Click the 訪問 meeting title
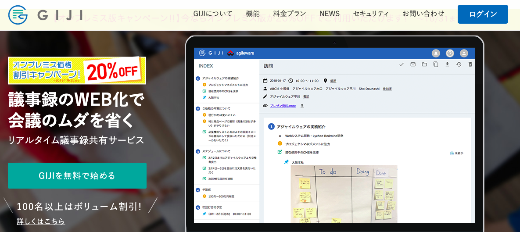 (268, 66)
